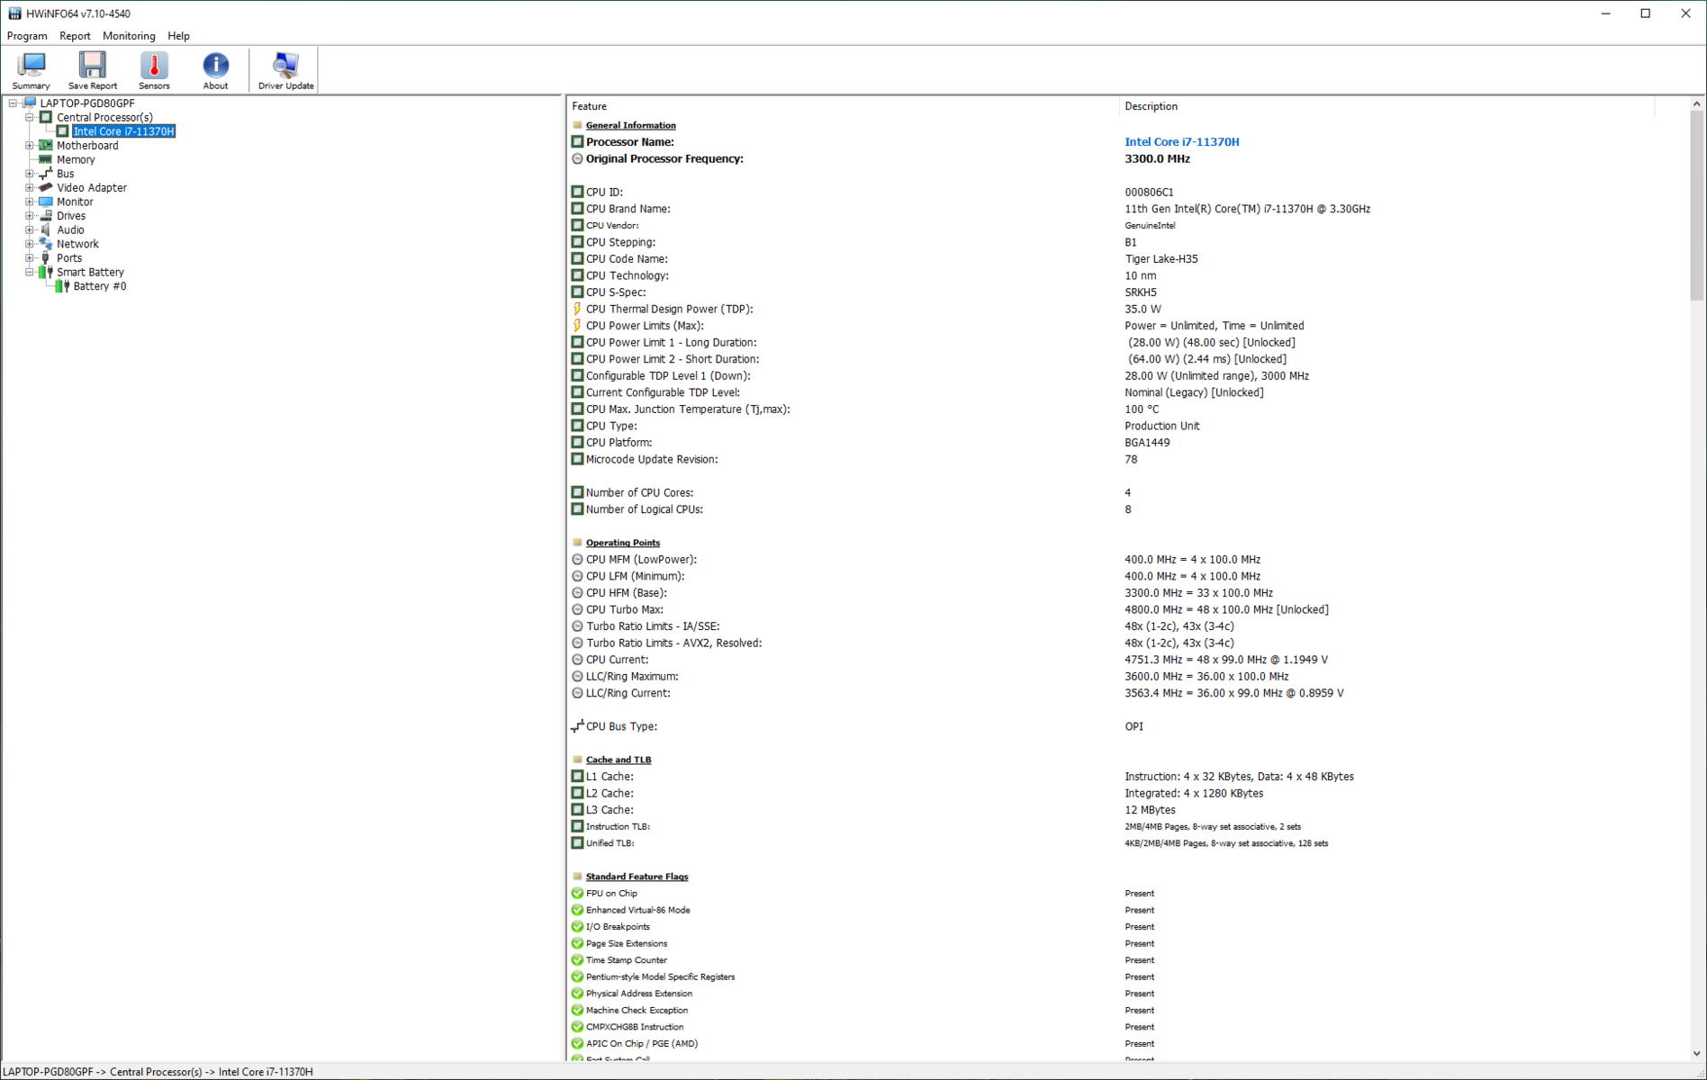Click the BGA1449 platform value
This screenshot has width=1707, height=1080.
(1147, 443)
